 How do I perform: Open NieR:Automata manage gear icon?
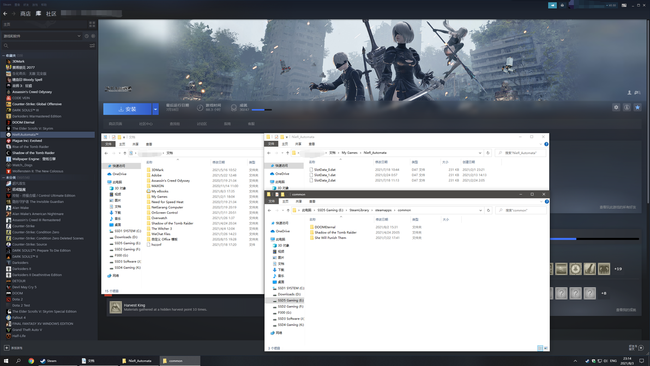616,107
